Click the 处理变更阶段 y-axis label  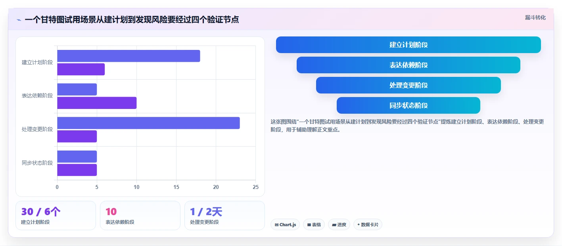point(37,130)
